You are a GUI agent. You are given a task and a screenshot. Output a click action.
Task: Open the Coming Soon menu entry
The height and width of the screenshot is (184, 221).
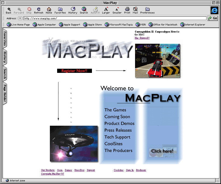pyautogui.click(x=117, y=117)
